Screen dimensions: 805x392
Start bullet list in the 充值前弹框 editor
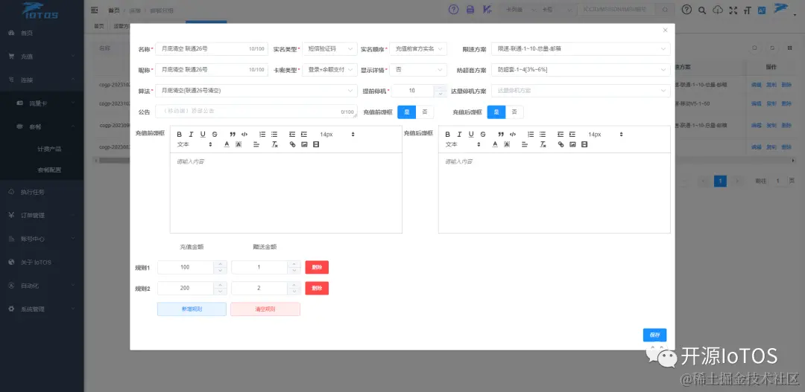click(274, 134)
